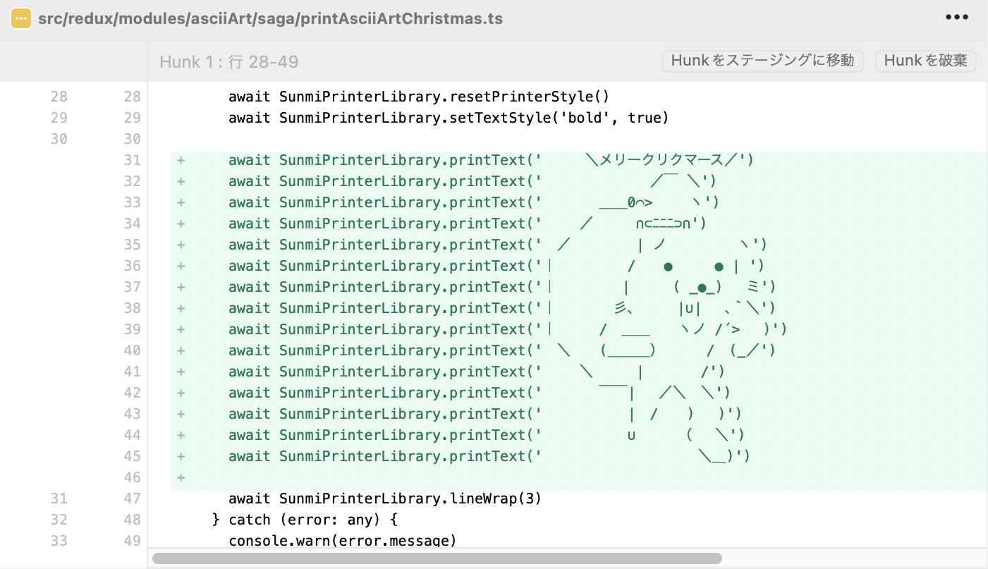Click the plus marker on line 43

click(181, 414)
